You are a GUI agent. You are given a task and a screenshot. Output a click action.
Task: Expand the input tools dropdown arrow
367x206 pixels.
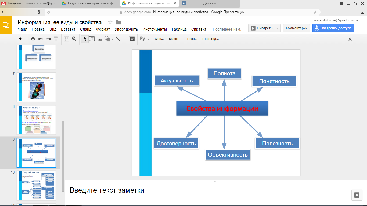pyautogui.click(x=148, y=39)
